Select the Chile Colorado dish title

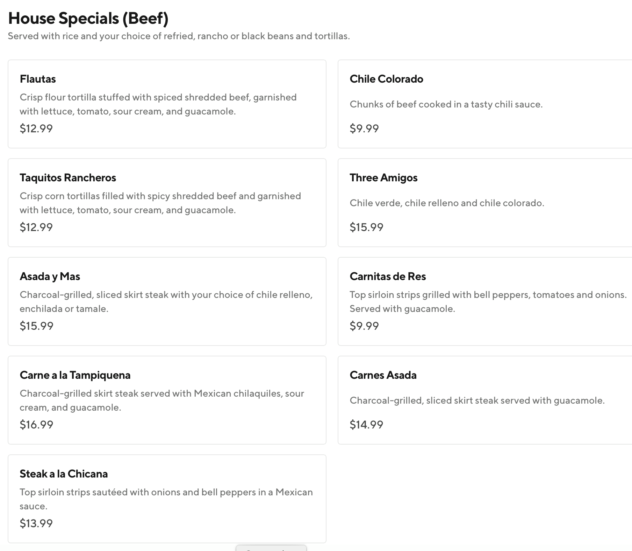pos(386,79)
